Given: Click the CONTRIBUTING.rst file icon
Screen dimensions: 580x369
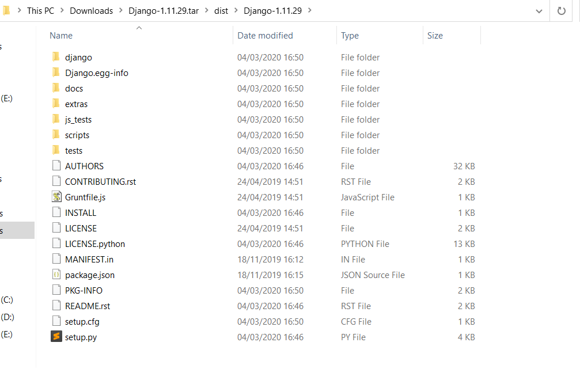Looking at the screenshot, I should pos(56,181).
